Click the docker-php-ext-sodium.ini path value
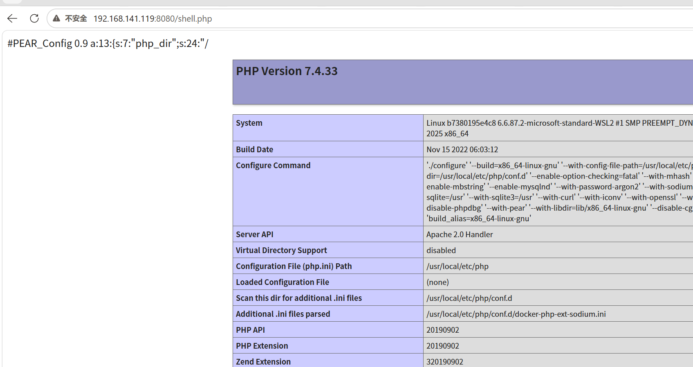The image size is (693, 367). pos(516,314)
